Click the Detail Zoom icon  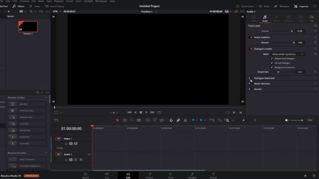coord(219,120)
